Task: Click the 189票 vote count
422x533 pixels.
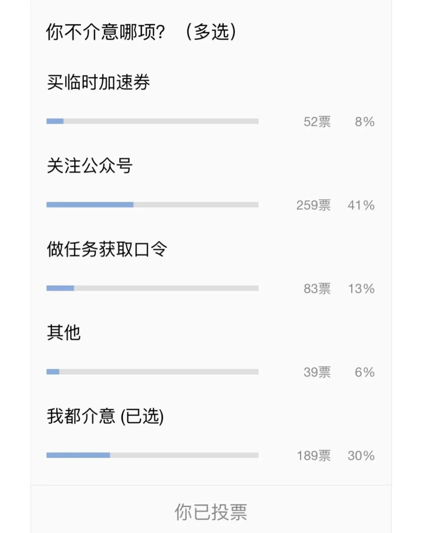Action: 313,456
